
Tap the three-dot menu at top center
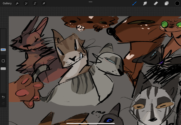click(x=90, y=2)
